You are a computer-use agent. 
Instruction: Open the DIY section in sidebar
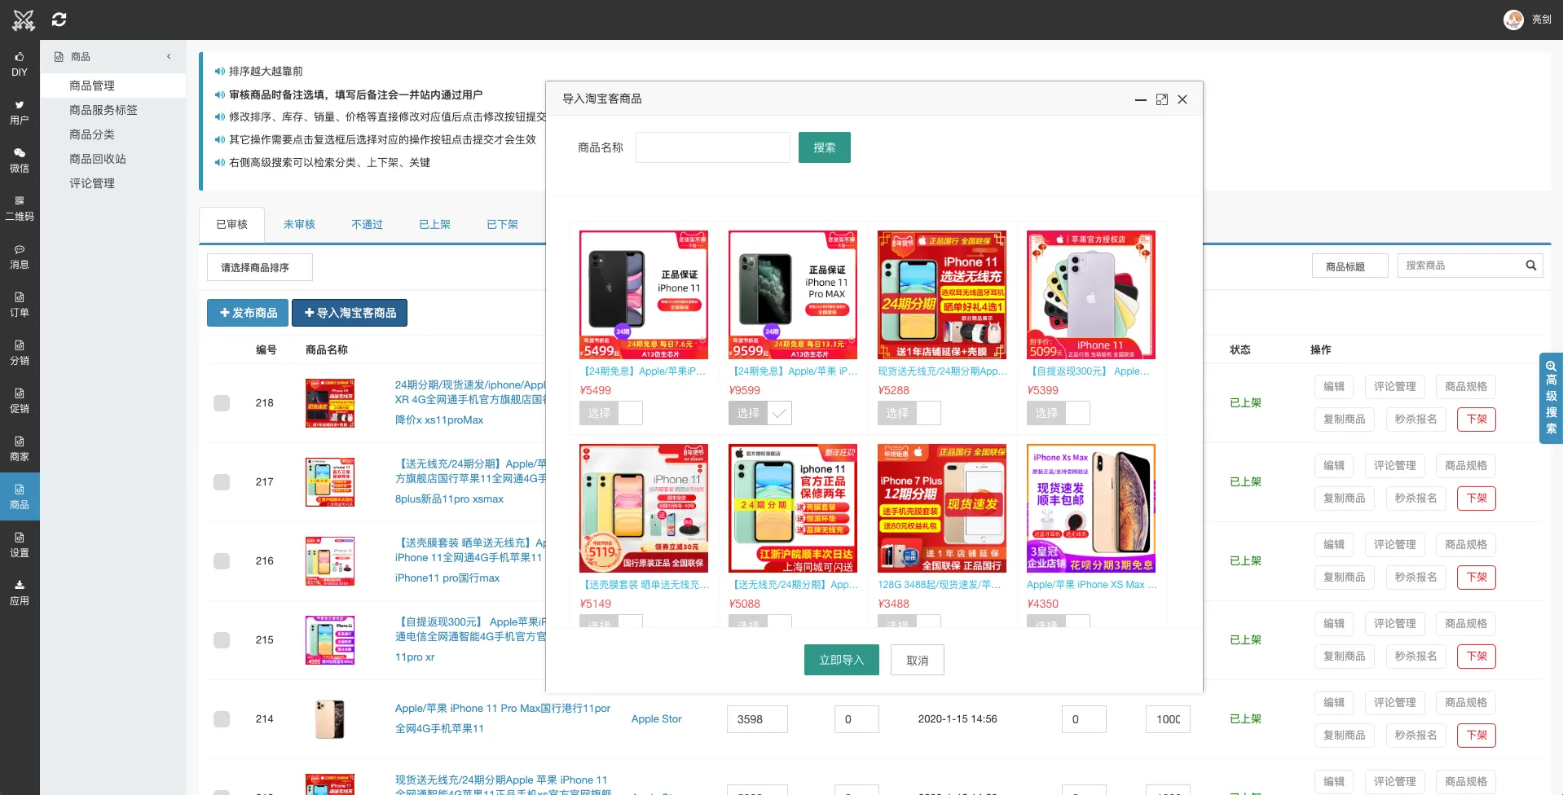coord(20,64)
